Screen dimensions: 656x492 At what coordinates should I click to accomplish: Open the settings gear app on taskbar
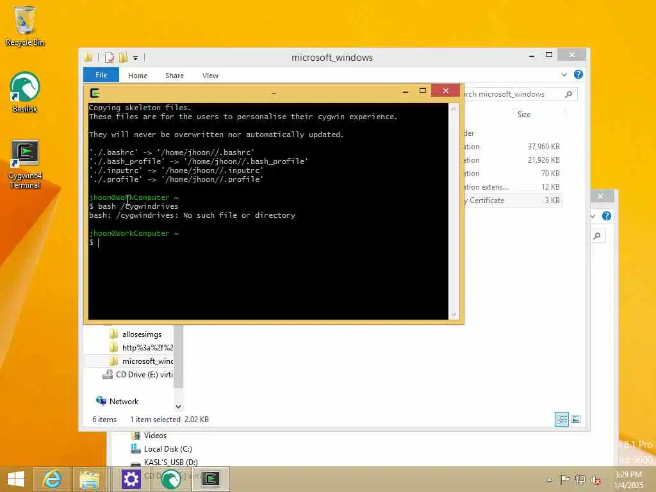[131, 479]
